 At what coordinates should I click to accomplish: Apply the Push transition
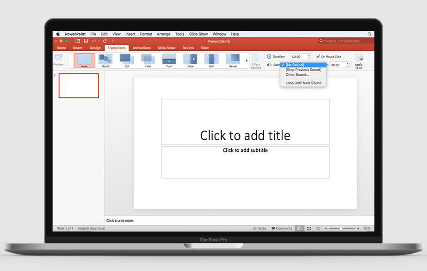[169, 60]
